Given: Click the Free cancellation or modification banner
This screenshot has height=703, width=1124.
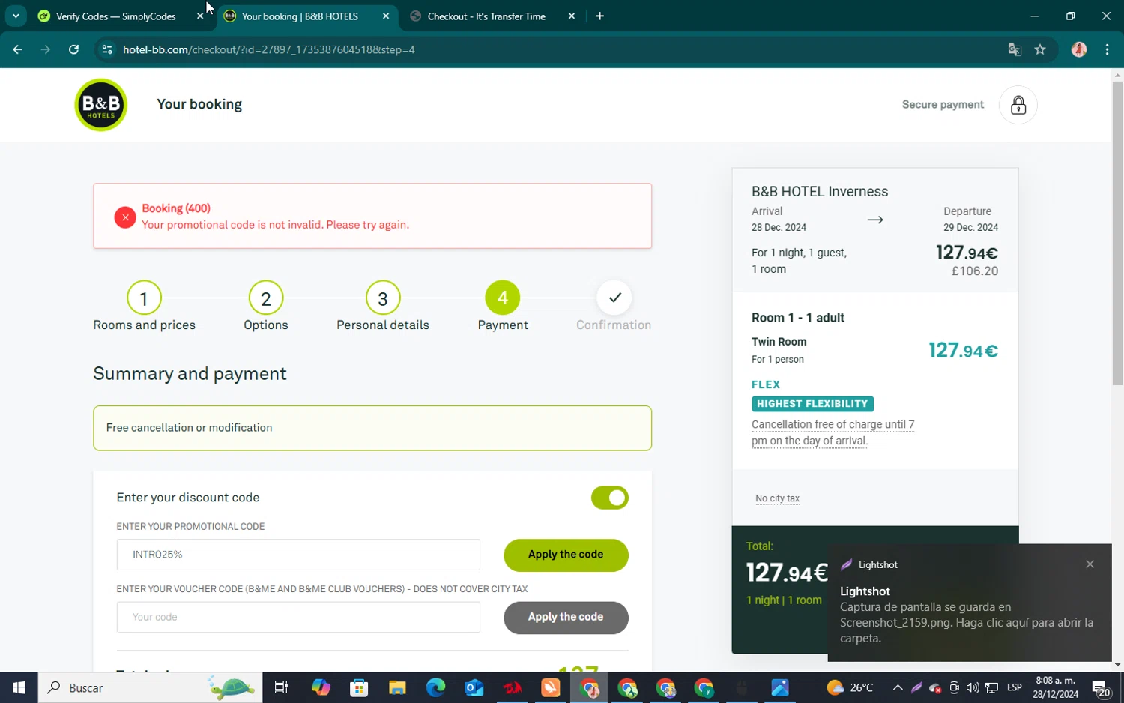Looking at the screenshot, I should [372, 428].
